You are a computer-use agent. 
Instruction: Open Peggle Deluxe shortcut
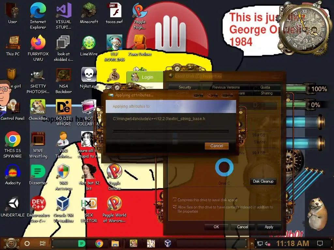click(x=114, y=177)
